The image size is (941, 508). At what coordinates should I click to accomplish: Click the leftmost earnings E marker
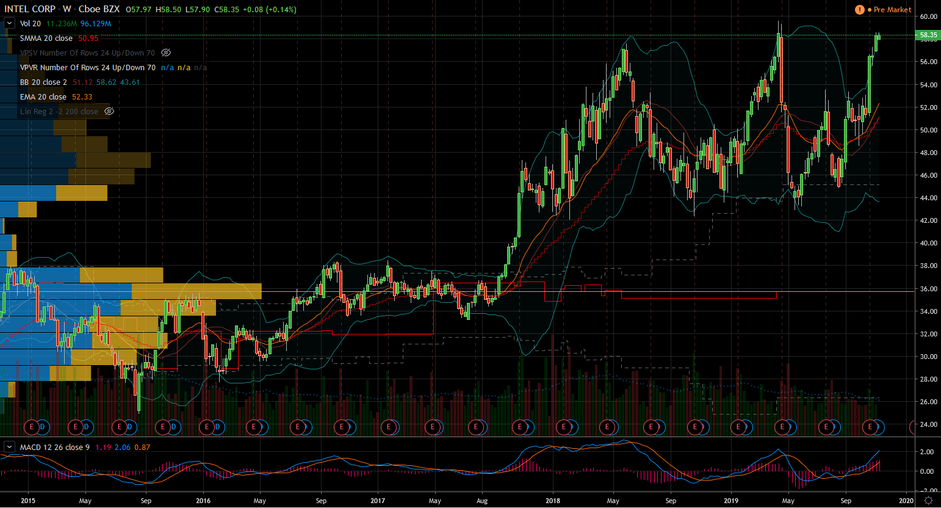point(32,427)
